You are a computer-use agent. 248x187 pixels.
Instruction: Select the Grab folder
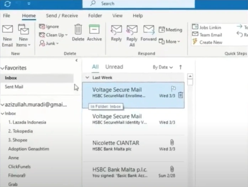click(x=13, y=184)
